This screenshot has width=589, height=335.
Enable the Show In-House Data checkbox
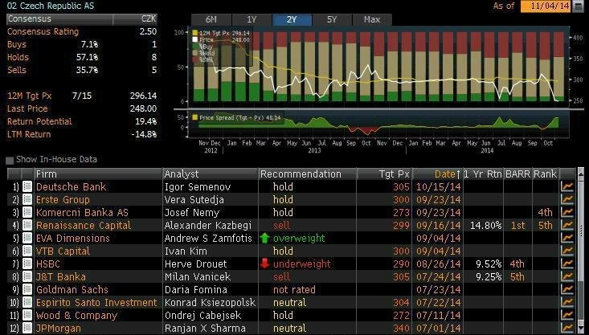pos(10,161)
